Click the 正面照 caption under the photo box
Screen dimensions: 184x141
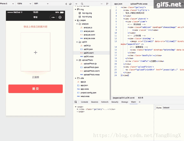coord(35,77)
